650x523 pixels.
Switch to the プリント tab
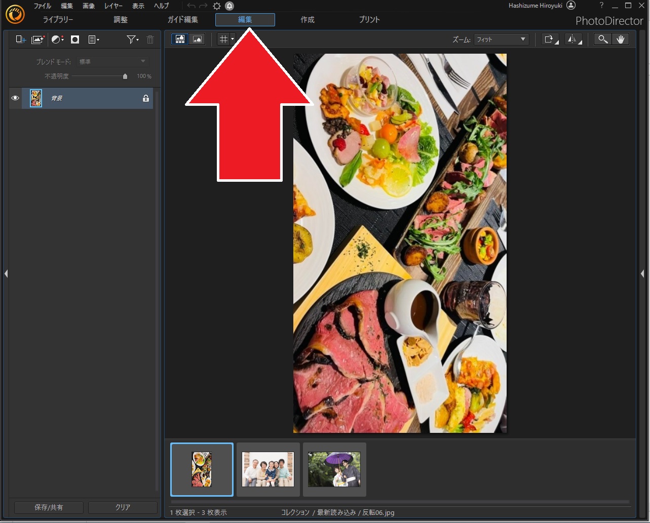[x=369, y=20]
